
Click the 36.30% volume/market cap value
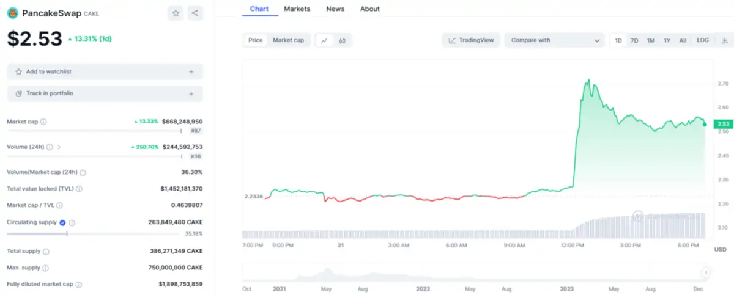click(192, 173)
